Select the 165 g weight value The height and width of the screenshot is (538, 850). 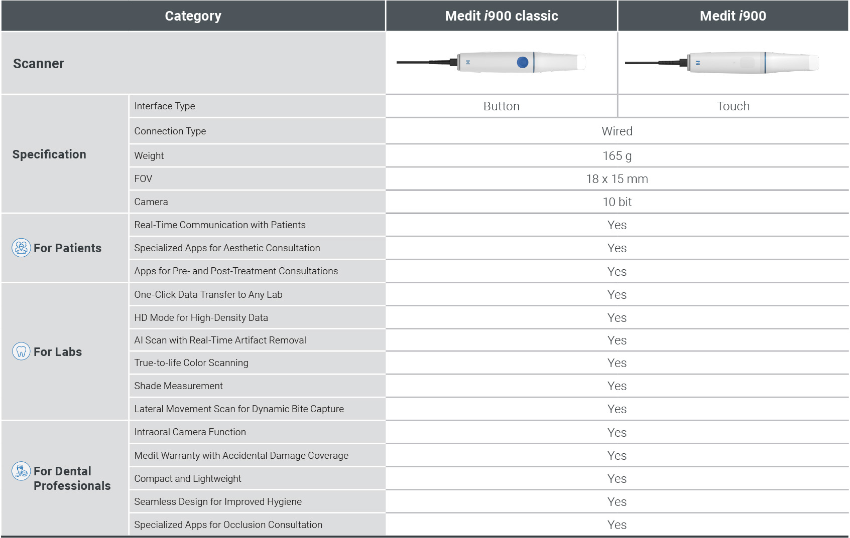(617, 156)
